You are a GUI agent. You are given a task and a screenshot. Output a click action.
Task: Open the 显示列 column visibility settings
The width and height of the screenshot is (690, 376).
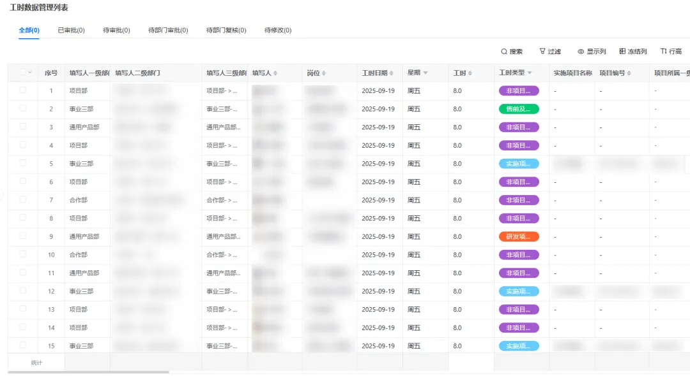point(581,52)
